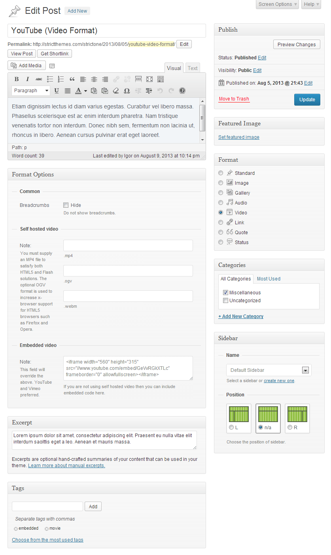Toggle bold formatting in the editor toolbar
331x555 pixels.
tap(17, 79)
